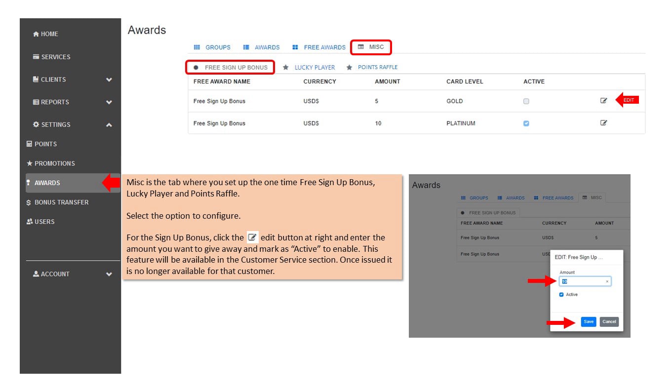The height and width of the screenshot is (392, 672).
Task: Click the GOLD card level cell
Action: coord(455,101)
